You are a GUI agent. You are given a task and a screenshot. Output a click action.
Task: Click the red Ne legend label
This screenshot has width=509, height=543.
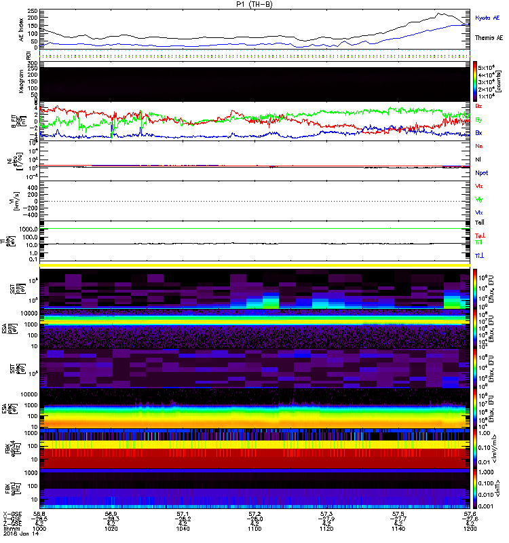pos(480,147)
